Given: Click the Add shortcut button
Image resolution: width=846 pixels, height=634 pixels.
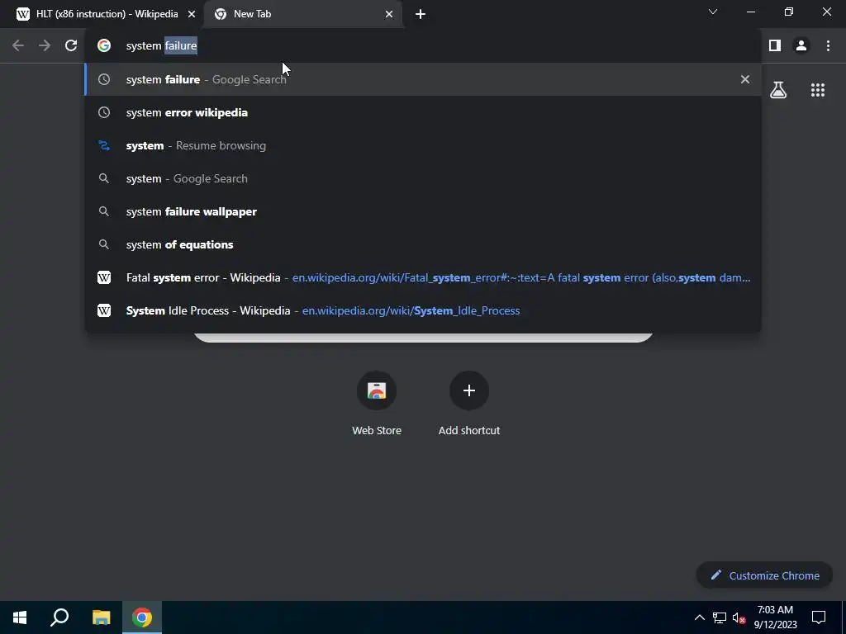Looking at the screenshot, I should 469,404.
